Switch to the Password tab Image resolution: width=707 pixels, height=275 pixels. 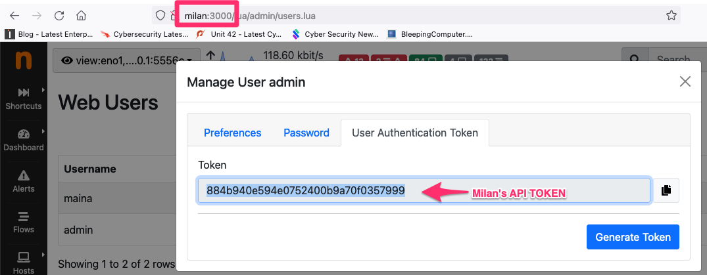pos(306,133)
